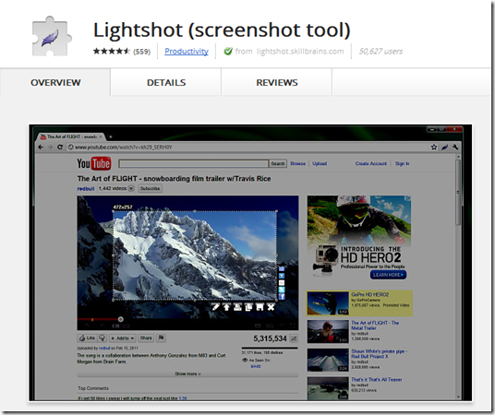Open the Upload link on YouTube

coord(320,163)
